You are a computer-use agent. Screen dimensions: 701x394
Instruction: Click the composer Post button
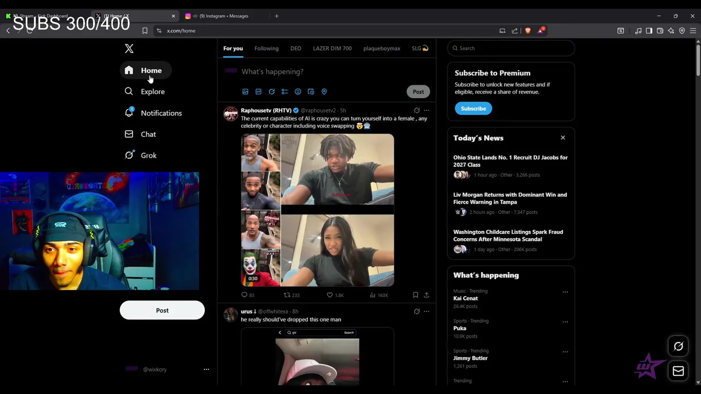click(418, 92)
